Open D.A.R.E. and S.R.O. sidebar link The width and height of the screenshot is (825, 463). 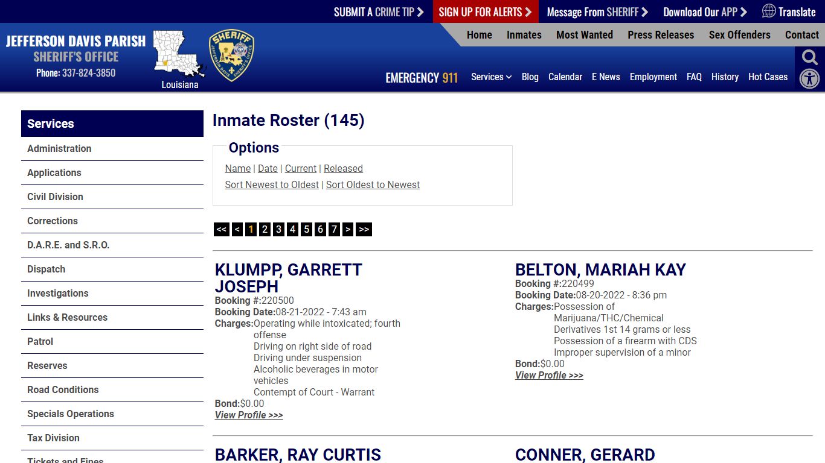click(x=112, y=245)
